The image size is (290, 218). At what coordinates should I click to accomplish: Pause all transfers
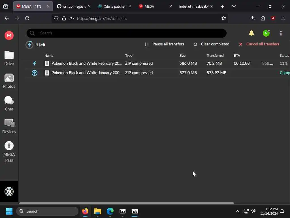tap(165, 44)
